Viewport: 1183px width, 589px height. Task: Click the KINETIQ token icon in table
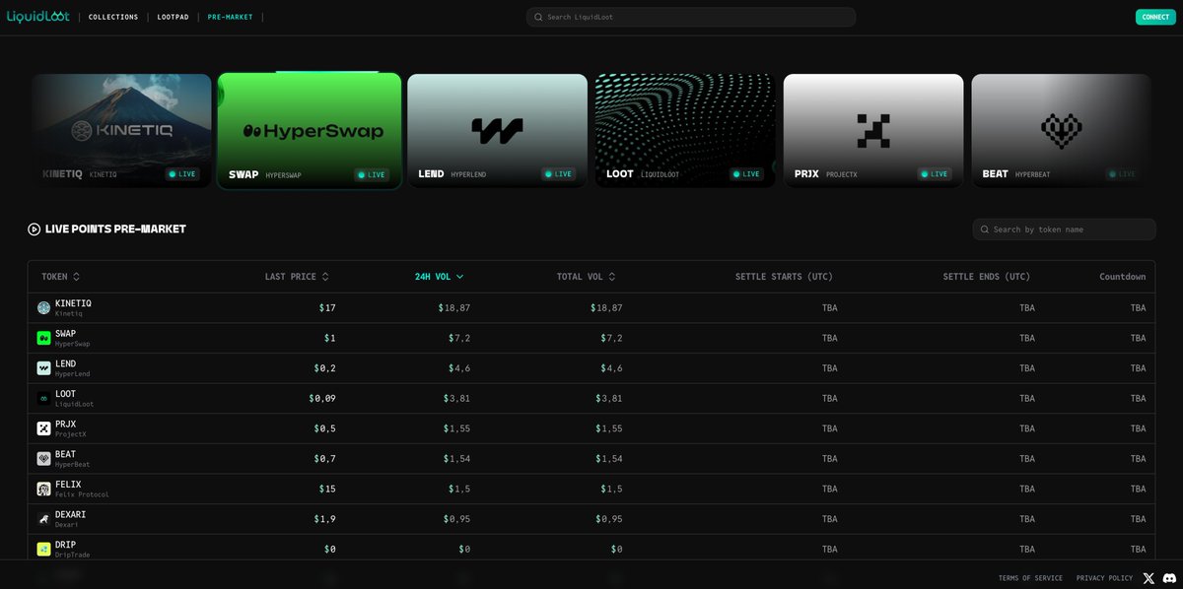[43, 307]
